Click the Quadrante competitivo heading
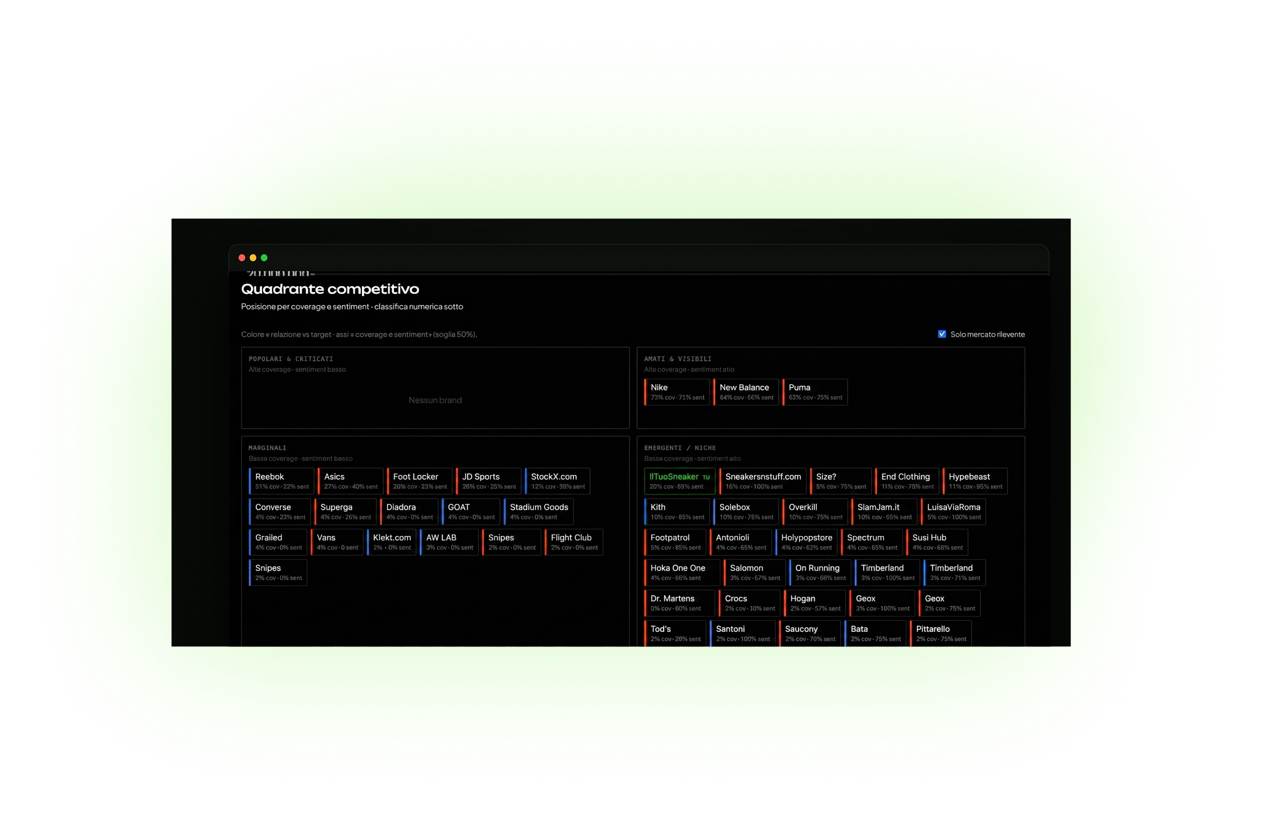The height and width of the screenshot is (816, 1278). pyautogui.click(x=330, y=289)
